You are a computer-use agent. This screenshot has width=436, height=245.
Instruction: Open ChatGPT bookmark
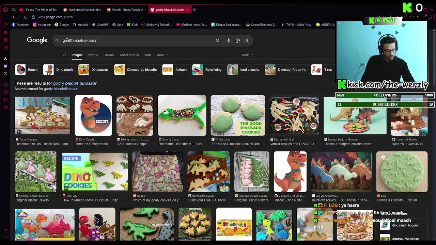100,24
